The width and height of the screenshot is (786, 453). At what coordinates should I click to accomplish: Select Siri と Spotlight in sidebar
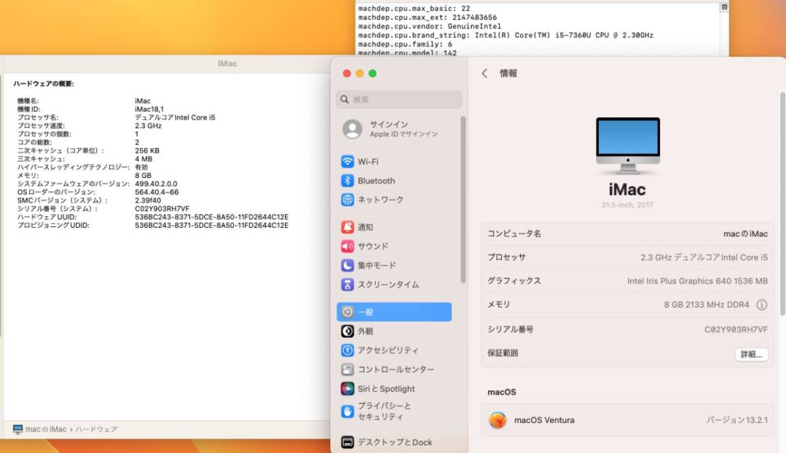pyautogui.click(x=386, y=388)
